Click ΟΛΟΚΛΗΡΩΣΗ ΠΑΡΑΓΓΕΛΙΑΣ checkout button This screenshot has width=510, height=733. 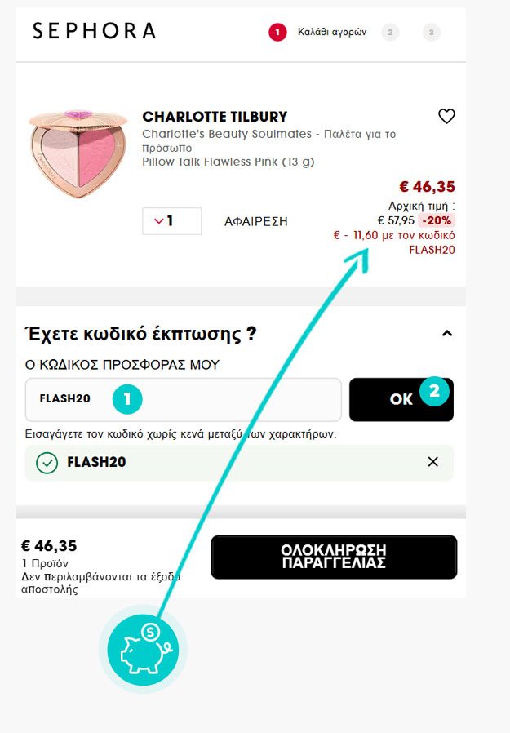pyautogui.click(x=334, y=557)
